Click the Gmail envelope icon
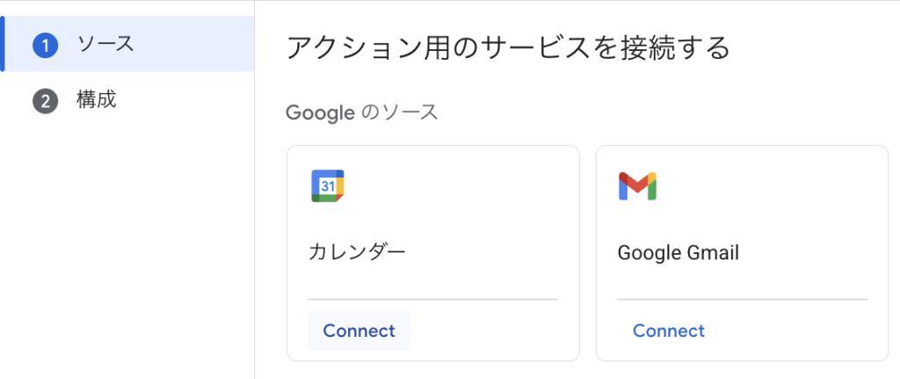The height and width of the screenshot is (379, 900). pos(637,186)
